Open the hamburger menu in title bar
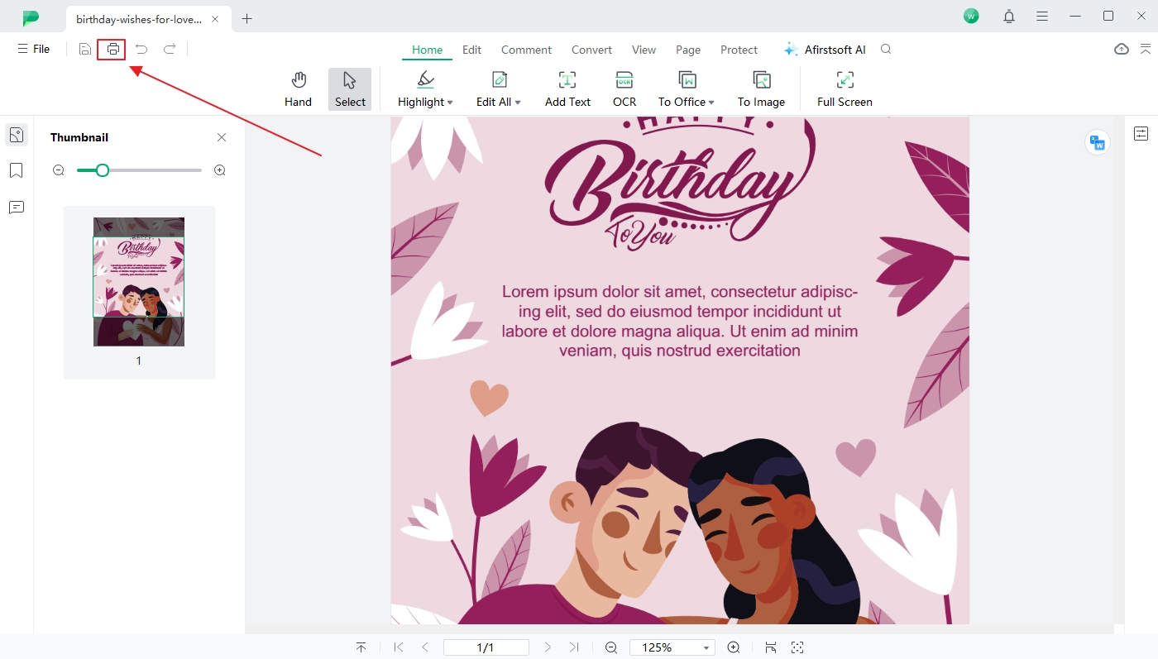The width and height of the screenshot is (1158, 659). (1042, 16)
